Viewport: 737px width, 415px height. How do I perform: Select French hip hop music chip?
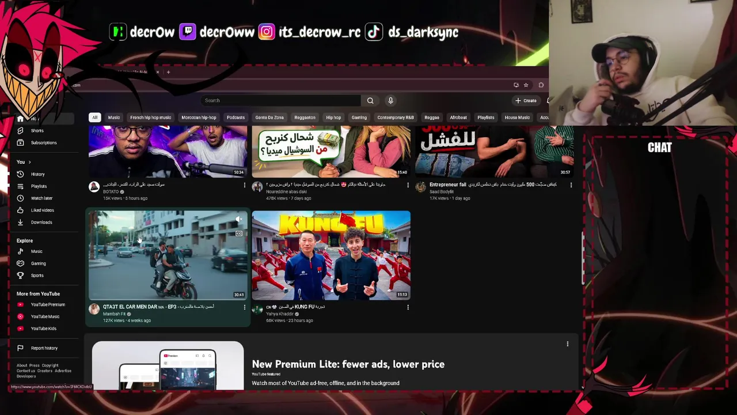150,118
